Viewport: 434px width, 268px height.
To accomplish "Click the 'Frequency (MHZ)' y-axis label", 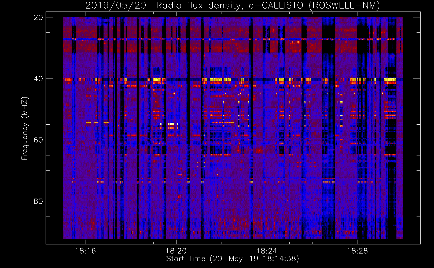I will [x=25, y=128].
